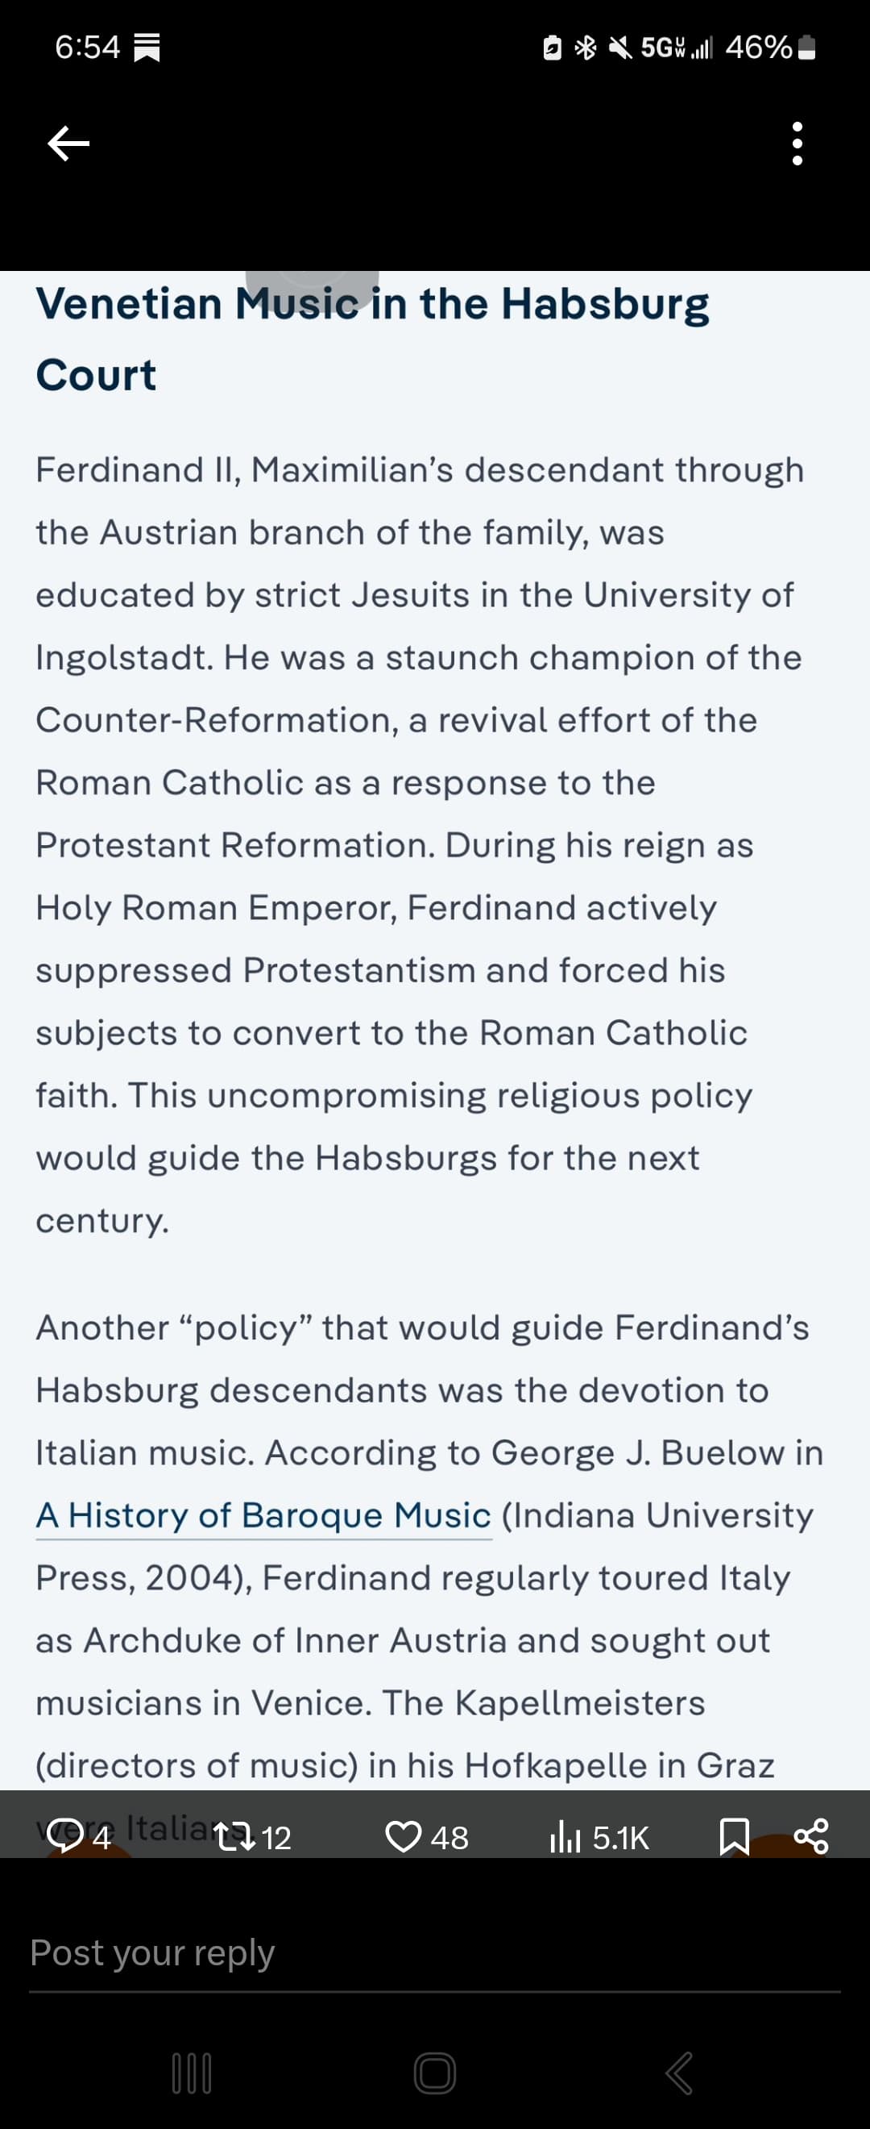Open the share icon
The width and height of the screenshot is (870, 2129).
tap(810, 1836)
